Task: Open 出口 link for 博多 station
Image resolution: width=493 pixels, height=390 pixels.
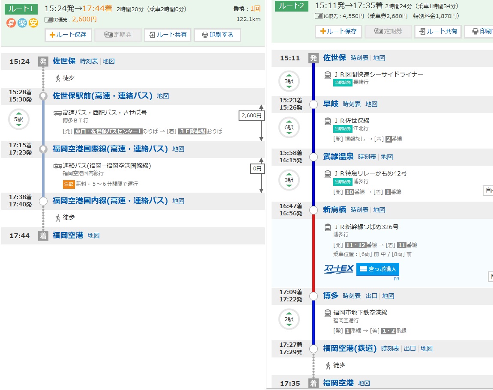Action: point(371,296)
